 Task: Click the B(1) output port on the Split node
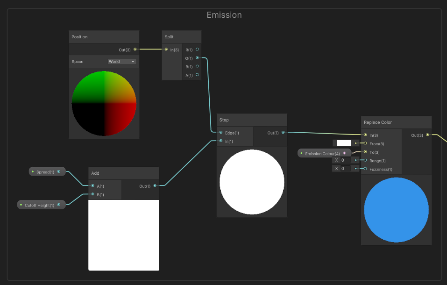click(197, 66)
